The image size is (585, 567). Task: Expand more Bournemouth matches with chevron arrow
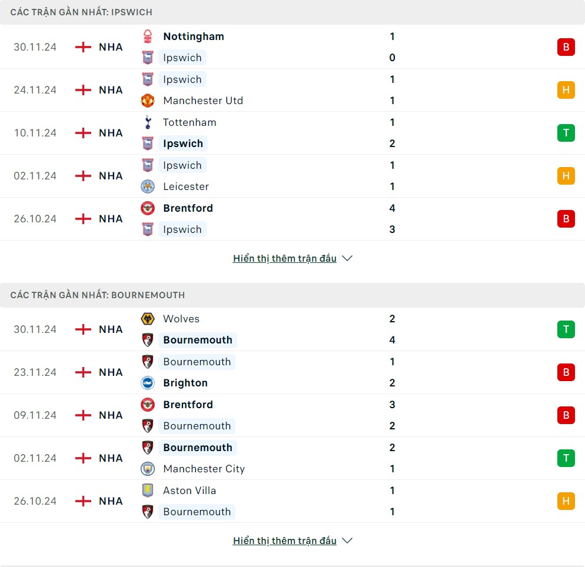click(x=347, y=541)
